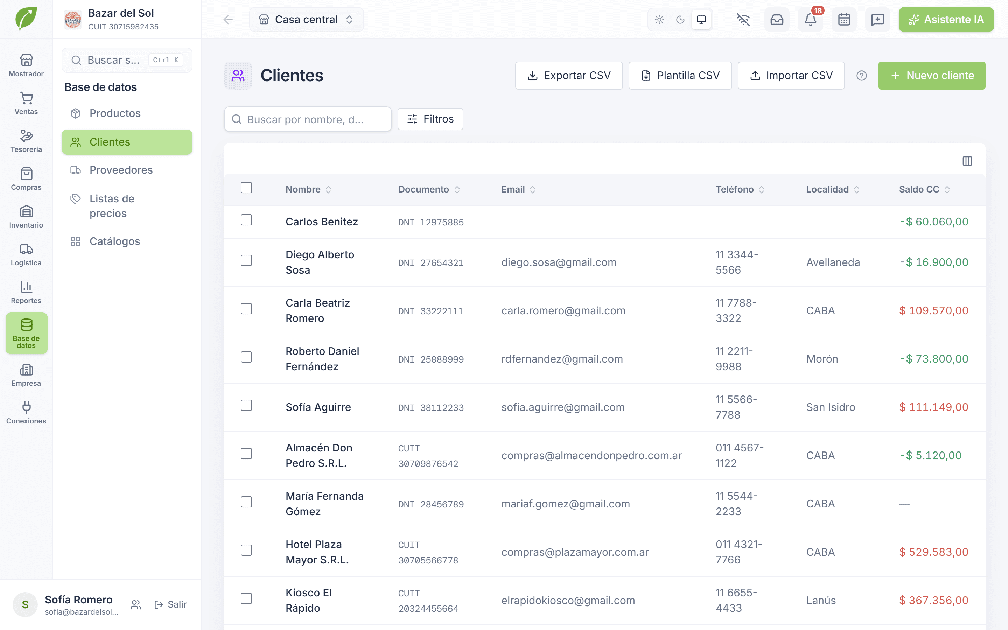Open the calendar icon in top bar
This screenshot has height=630, width=1008.
844,20
